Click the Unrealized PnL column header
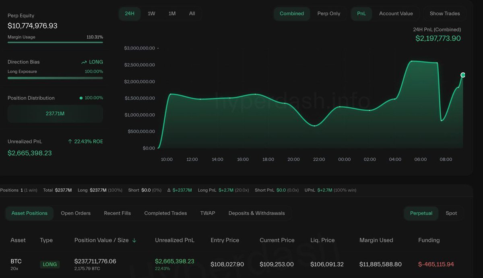The height and width of the screenshot is (278, 483). click(175, 240)
